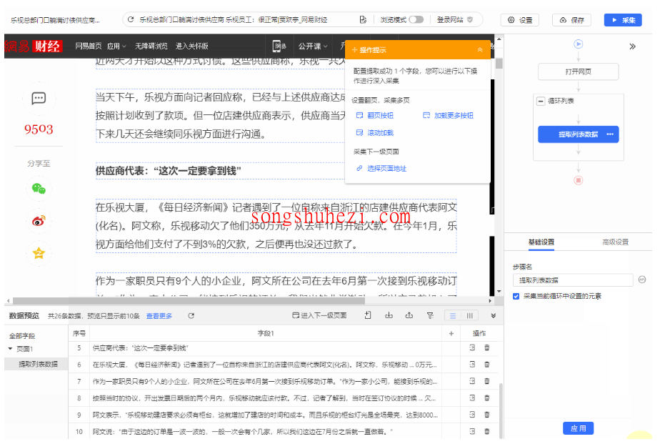Click the page source icon in address bar
660x444 pixels.
point(363,20)
